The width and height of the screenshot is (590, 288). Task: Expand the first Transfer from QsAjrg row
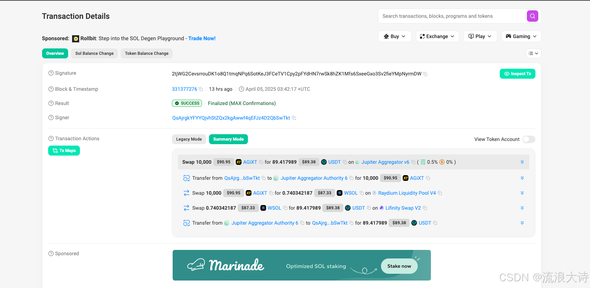click(522, 178)
